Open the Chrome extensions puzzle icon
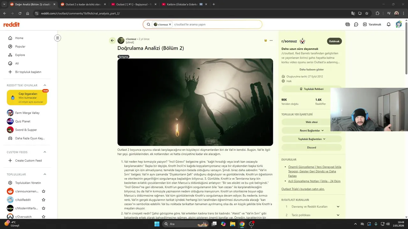This screenshot has height=229, width=408. (x=378, y=13)
